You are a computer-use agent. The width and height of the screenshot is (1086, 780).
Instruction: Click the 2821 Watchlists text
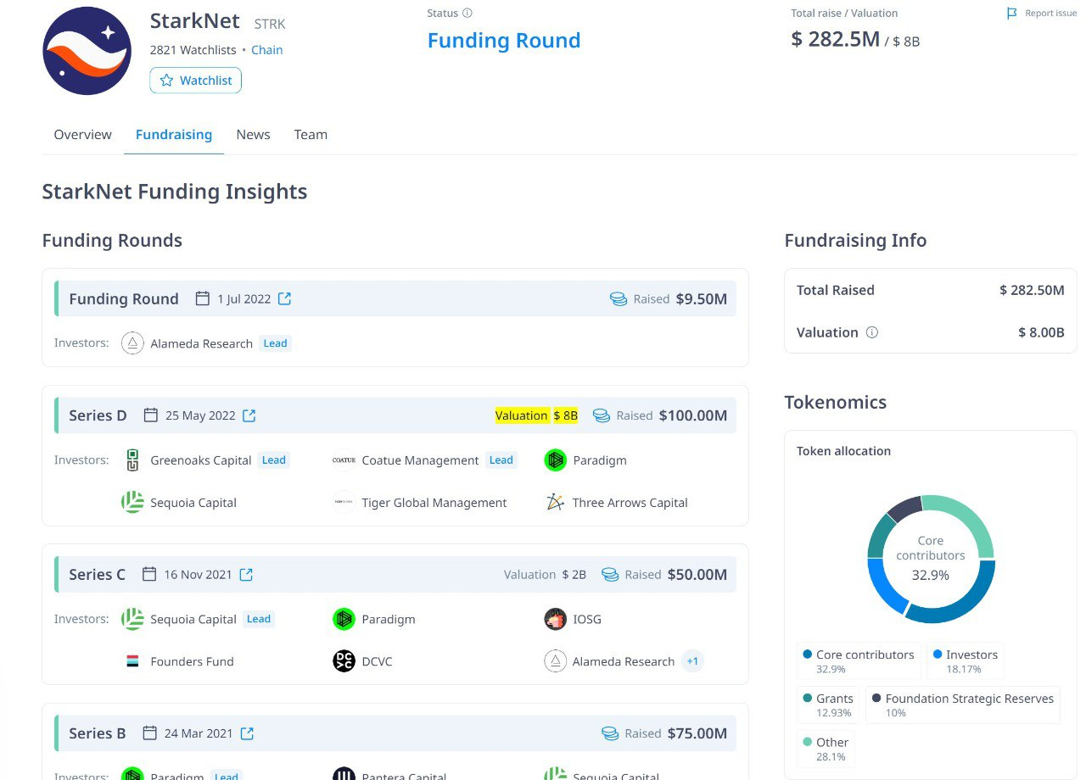pyautogui.click(x=193, y=50)
